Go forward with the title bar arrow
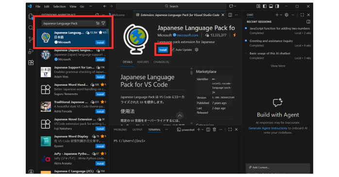339x177 pixels. tap(111, 6)
